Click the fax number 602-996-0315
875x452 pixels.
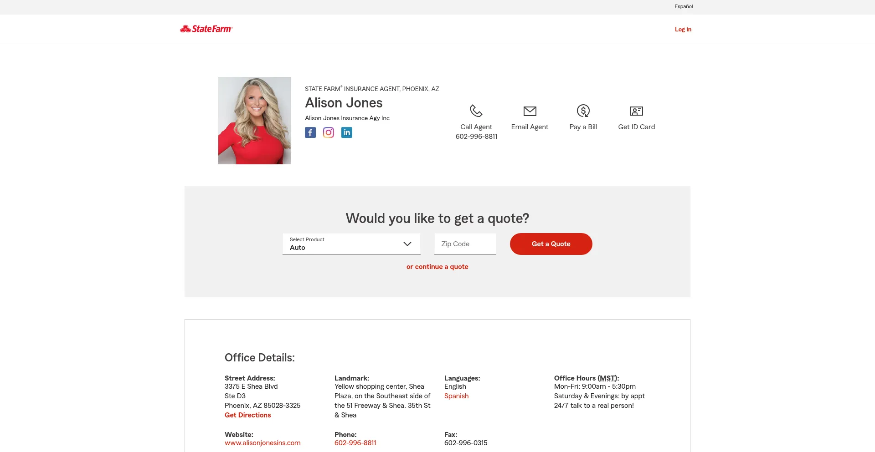(466, 443)
